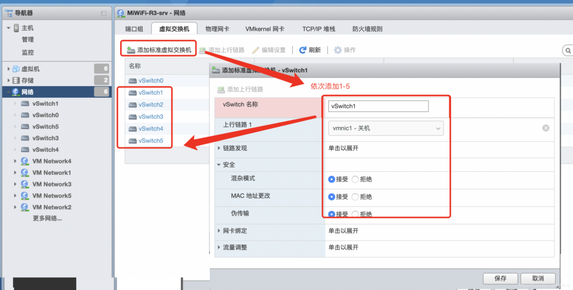Click the vSwitch 名称 text field

point(378,106)
